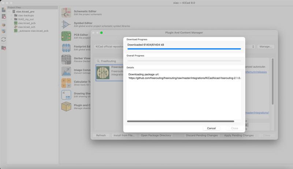Click the package URL text in Details
Viewport: 293px width, 169px height.
point(185,78)
